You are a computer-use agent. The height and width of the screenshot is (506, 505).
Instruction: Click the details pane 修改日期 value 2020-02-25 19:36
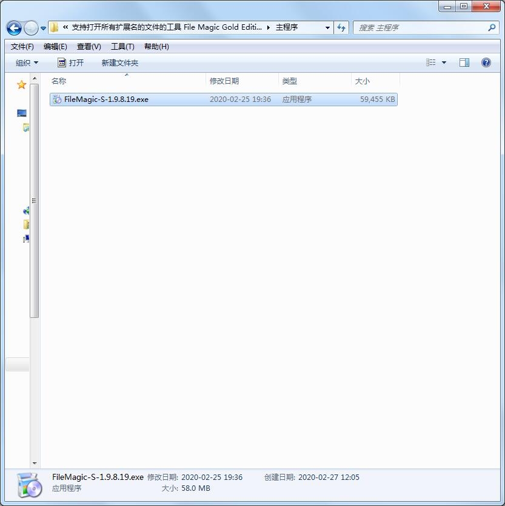pyautogui.click(x=212, y=477)
